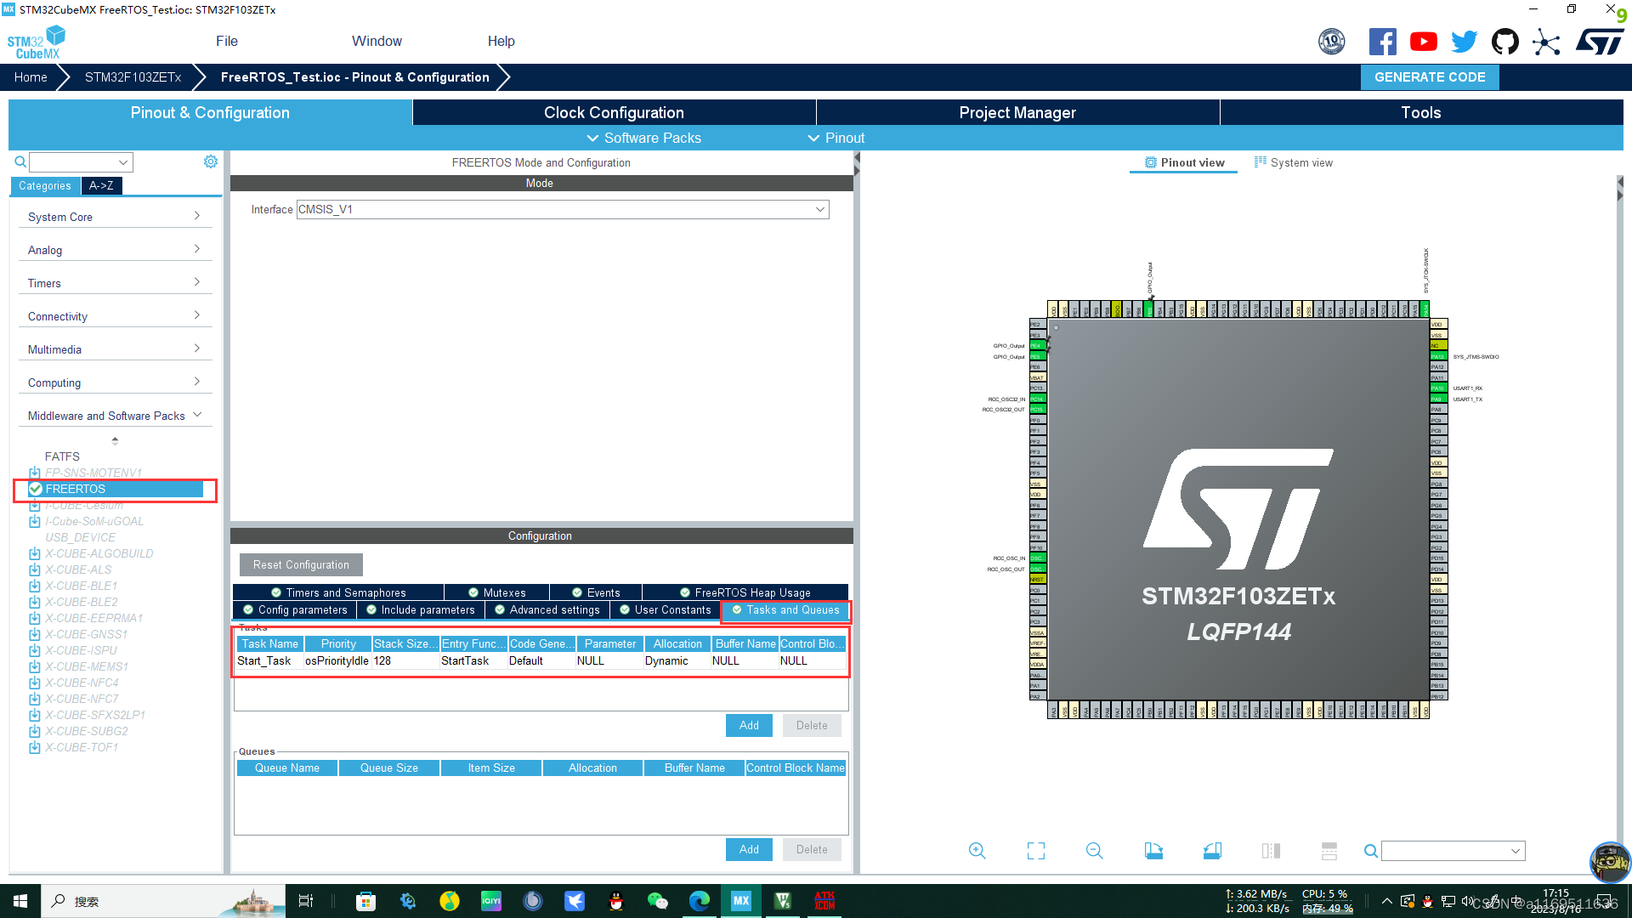Rotate chip view counter-clockwise

[x=1212, y=851]
